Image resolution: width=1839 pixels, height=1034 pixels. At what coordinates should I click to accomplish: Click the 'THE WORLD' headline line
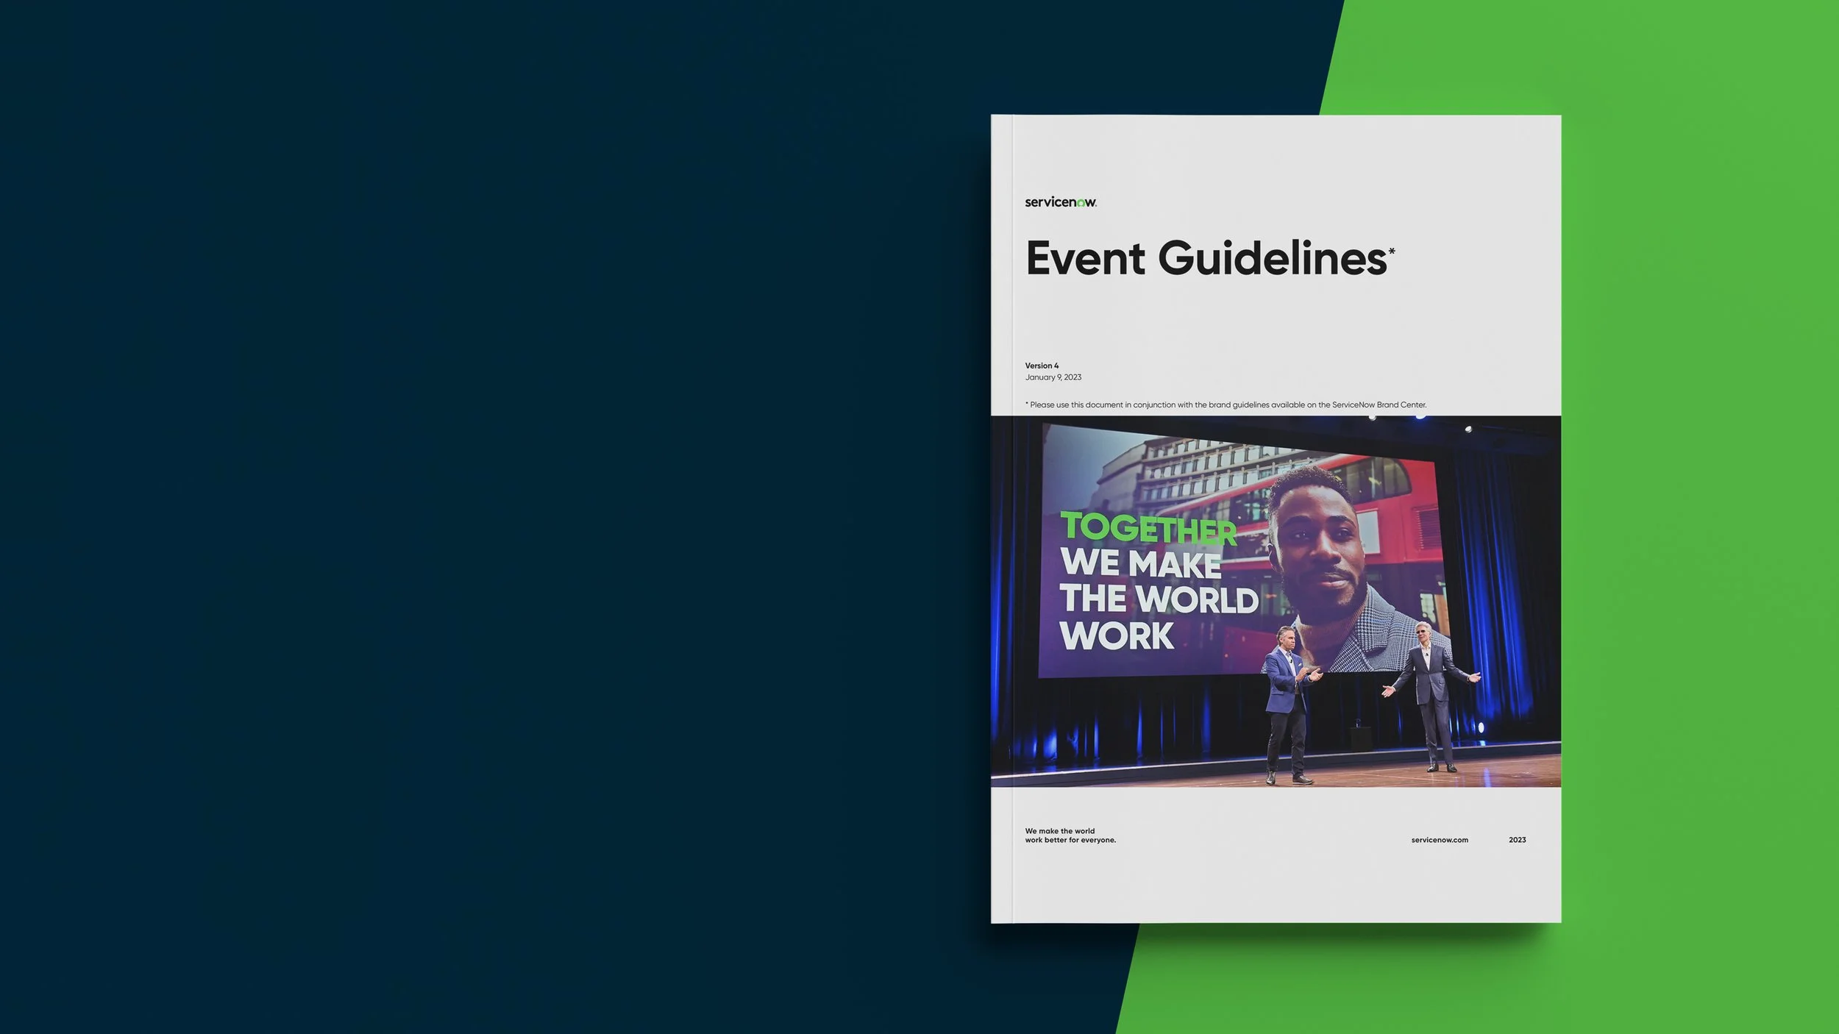click(x=1159, y=599)
